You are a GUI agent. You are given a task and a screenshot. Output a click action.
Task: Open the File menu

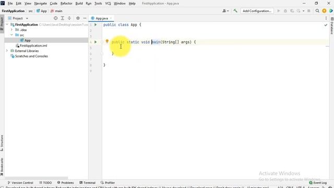coord(10,4)
